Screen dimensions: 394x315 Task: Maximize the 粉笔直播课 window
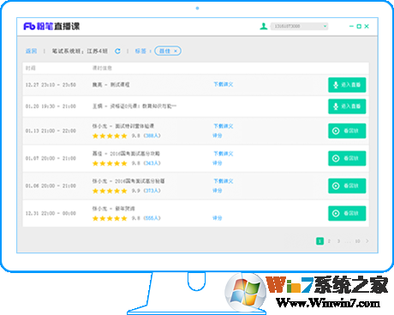point(359,27)
